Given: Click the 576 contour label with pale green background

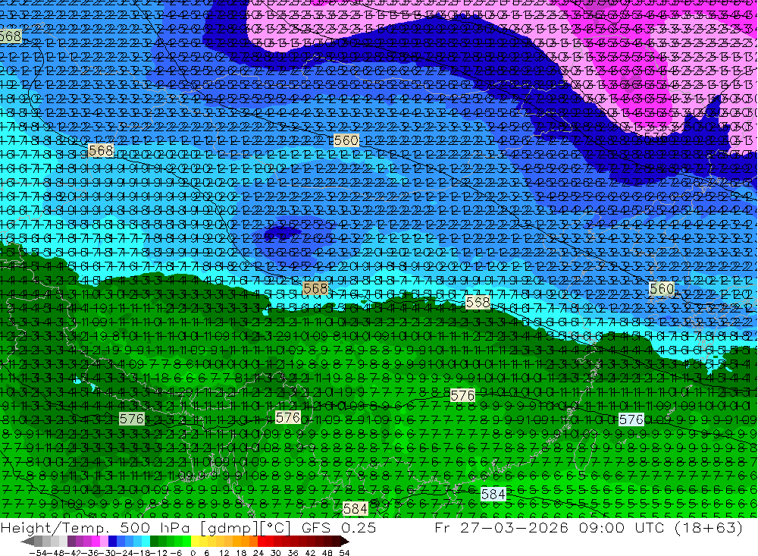Looking at the screenshot, I should (x=131, y=419).
